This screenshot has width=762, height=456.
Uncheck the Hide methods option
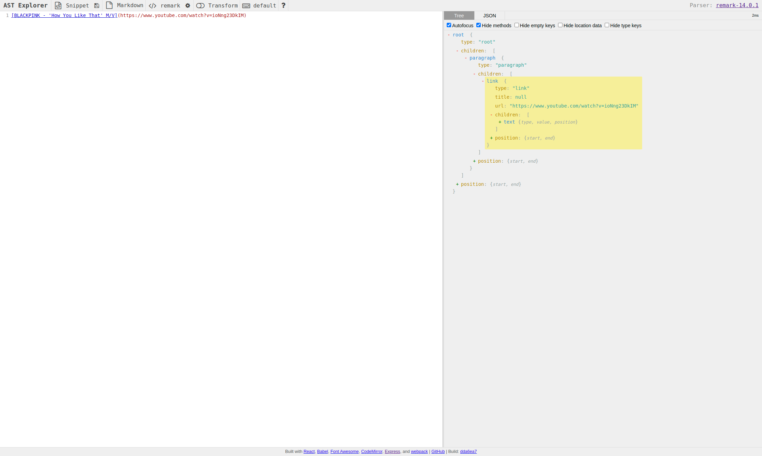pos(478,25)
